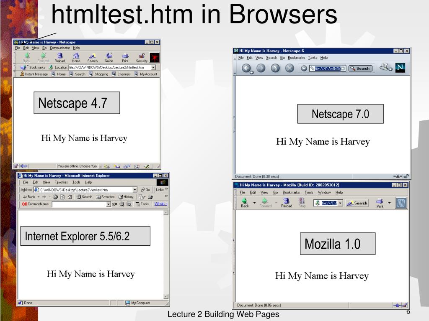Click Internet Explorer scrollbar down arrow
The image size is (429, 321).
[x=166, y=296]
